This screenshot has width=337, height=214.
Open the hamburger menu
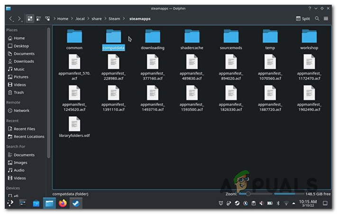point(326,18)
